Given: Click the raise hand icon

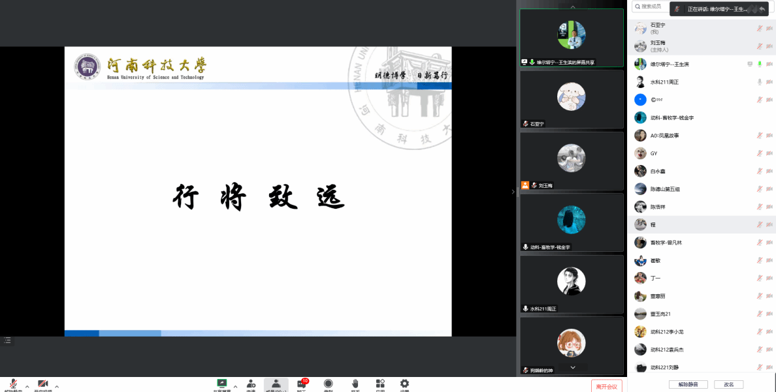Looking at the screenshot, I should click(x=355, y=384).
